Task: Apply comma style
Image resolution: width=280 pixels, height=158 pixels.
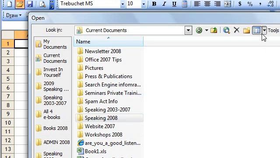Action: 260,4
